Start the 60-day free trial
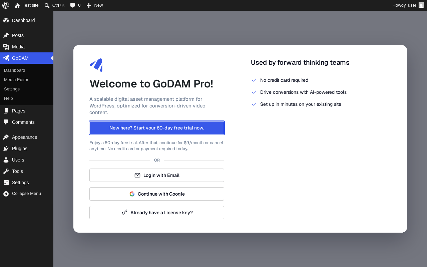This screenshot has width=427, height=267. click(x=157, y=128)
